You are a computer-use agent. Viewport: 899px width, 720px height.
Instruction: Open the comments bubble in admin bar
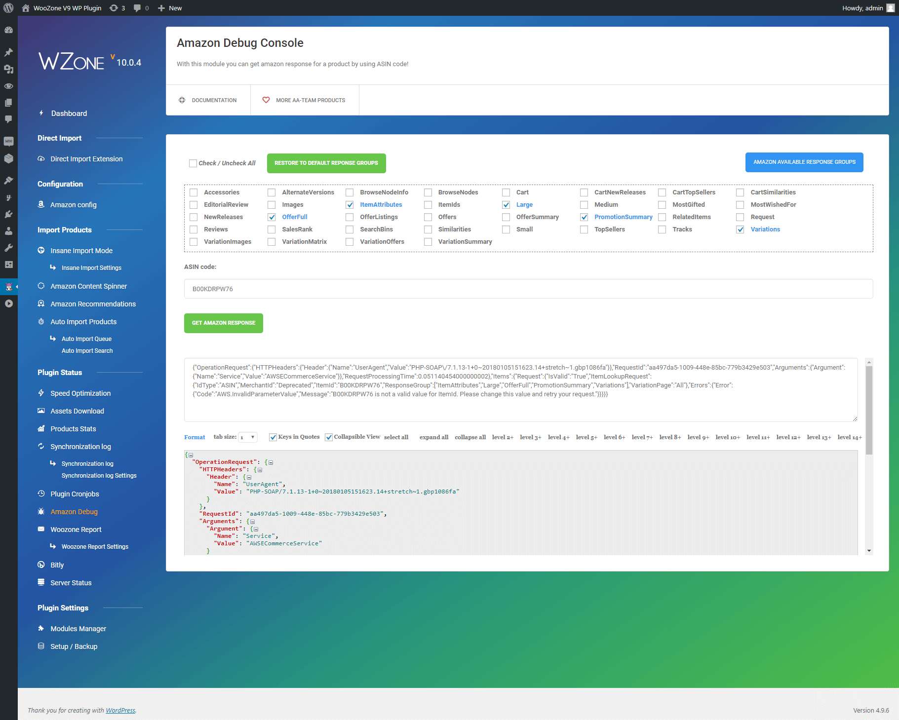coord(141,8)
